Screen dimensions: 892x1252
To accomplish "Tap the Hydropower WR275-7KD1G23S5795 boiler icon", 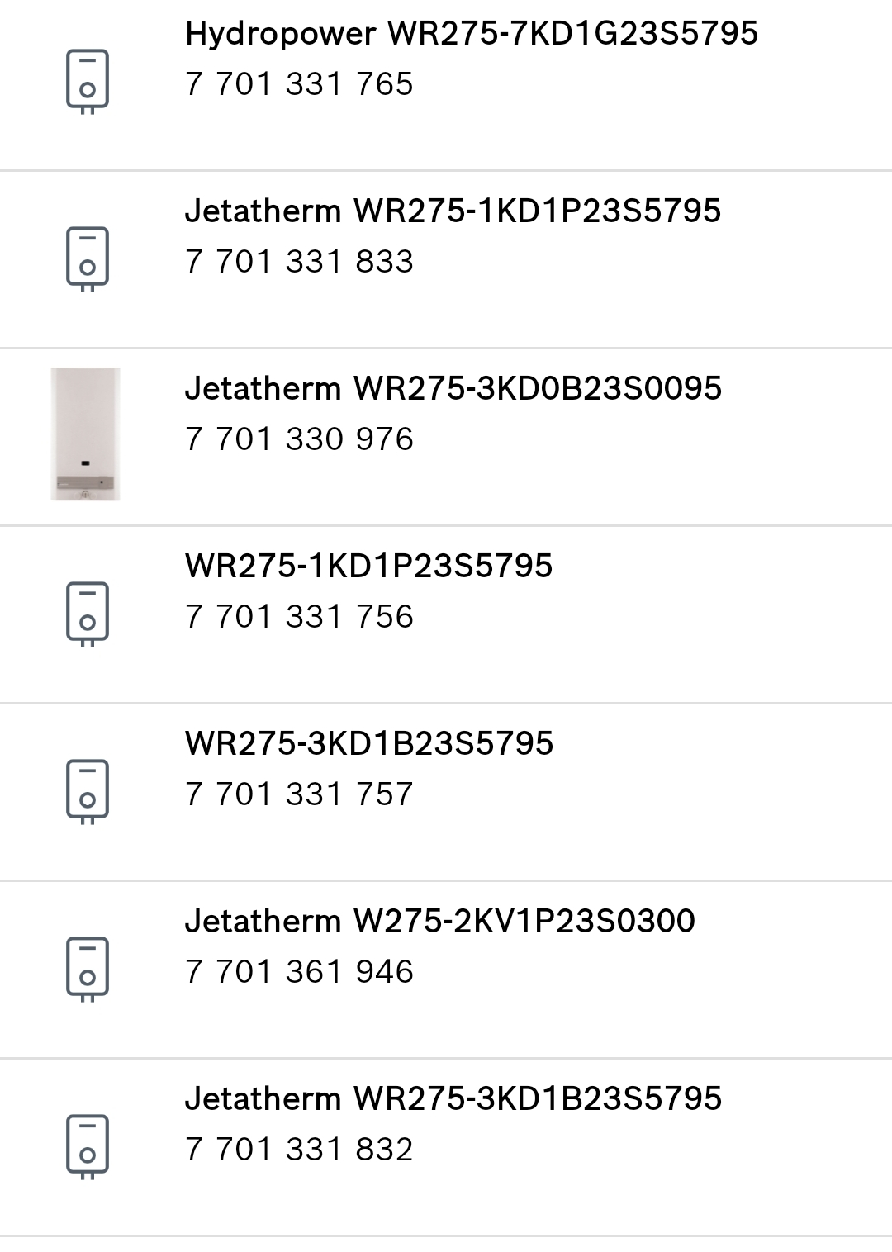I will [x=88, y=82].
